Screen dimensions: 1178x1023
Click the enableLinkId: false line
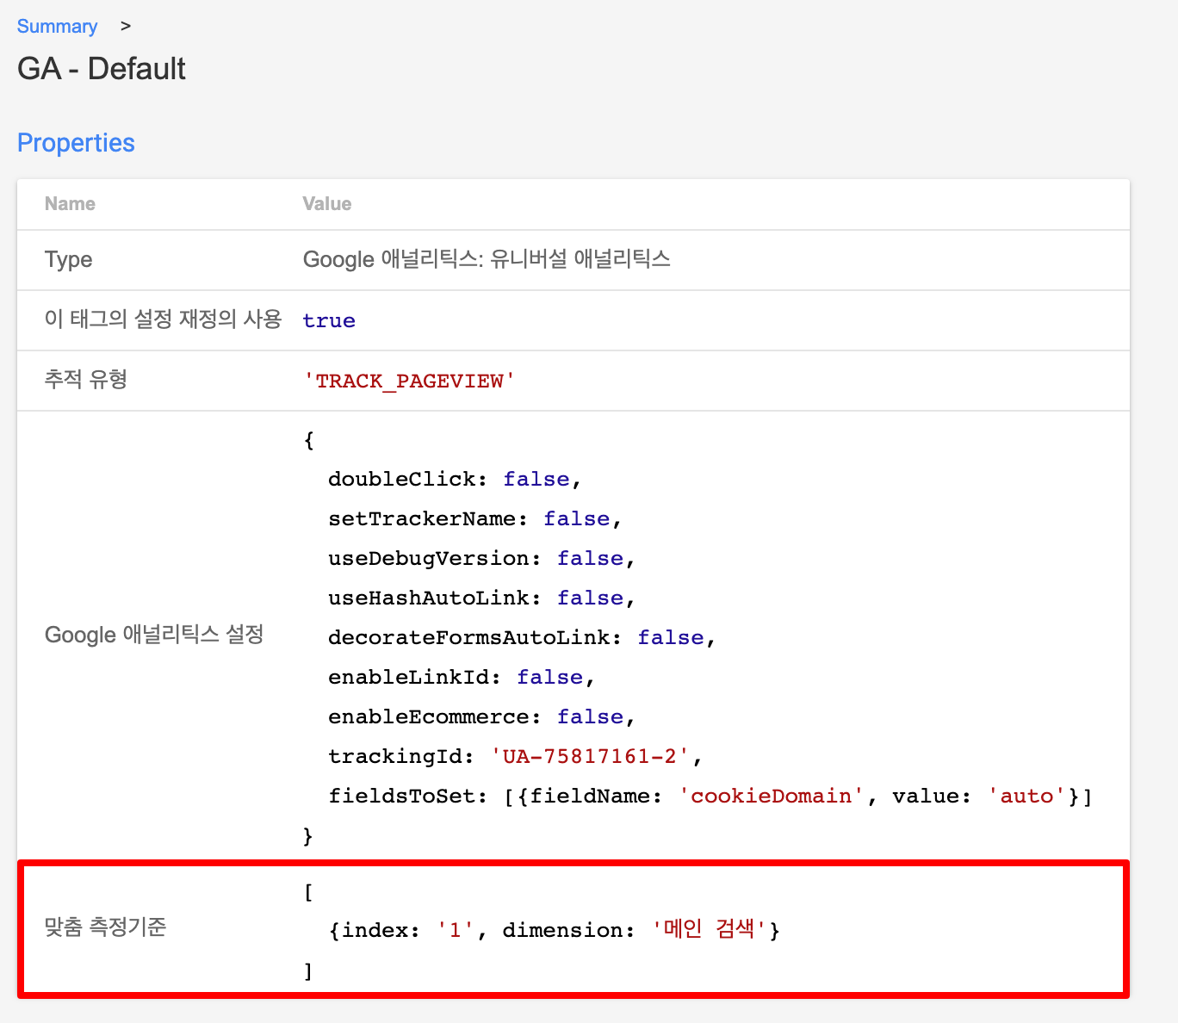[x=462, y=677]
